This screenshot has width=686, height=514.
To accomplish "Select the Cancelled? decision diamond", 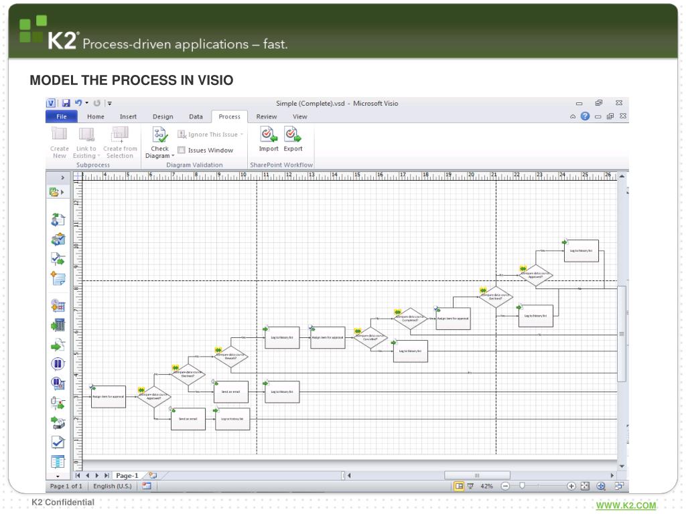I will 370,337.
